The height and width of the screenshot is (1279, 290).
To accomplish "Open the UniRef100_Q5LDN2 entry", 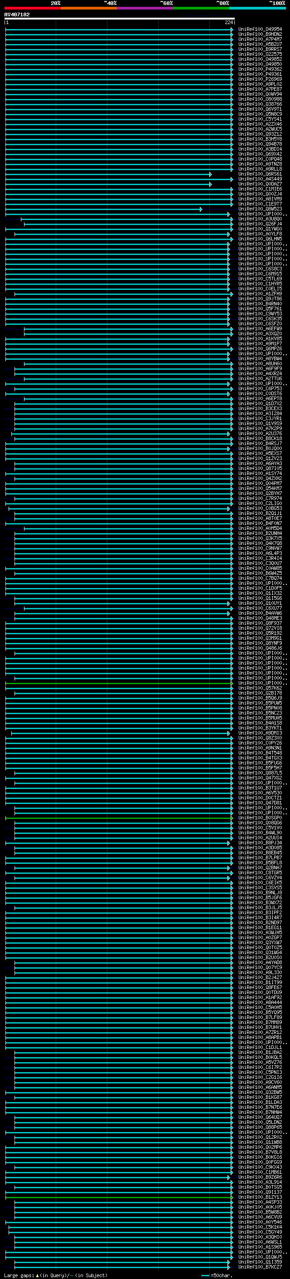I will (260, 1122).
